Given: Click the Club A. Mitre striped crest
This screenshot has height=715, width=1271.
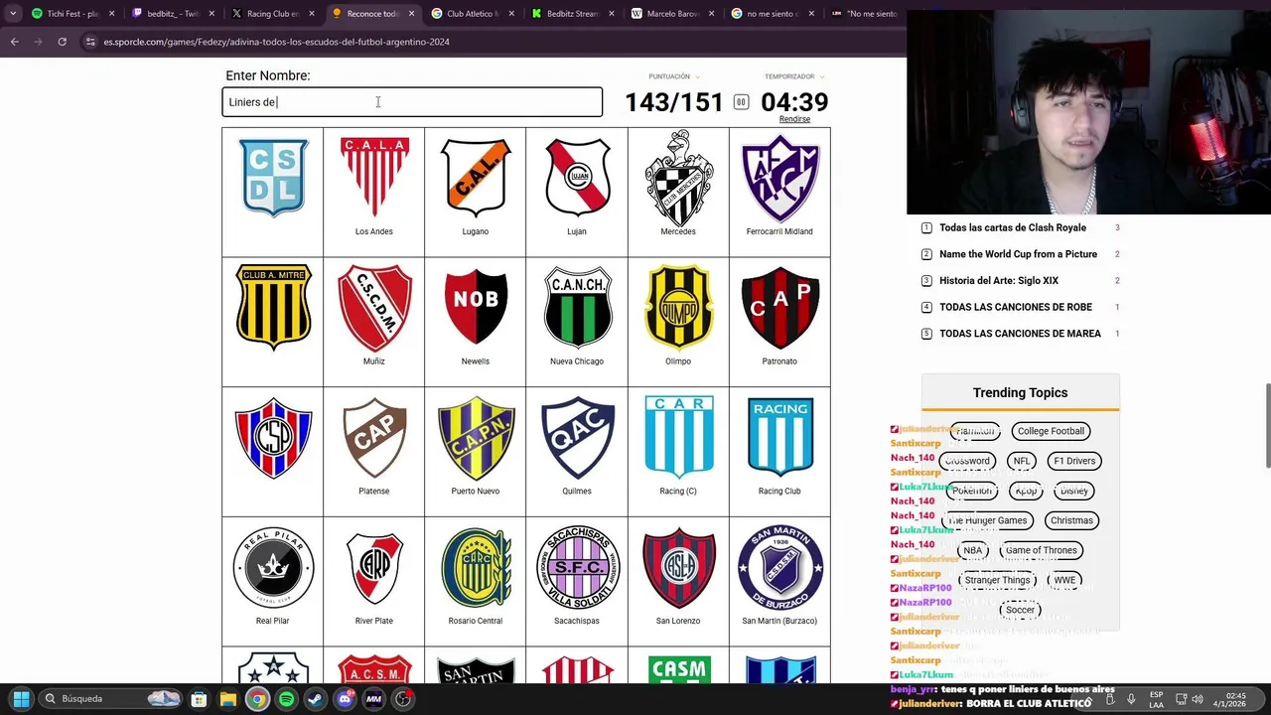Looking at the screenshot, I should click(273, 306).
